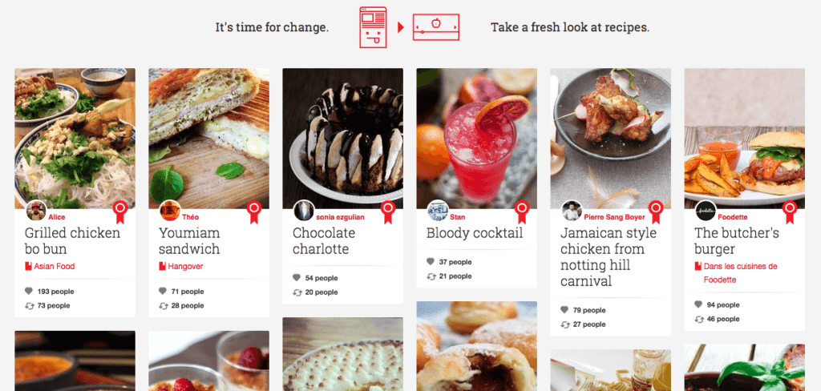Open Pierre Sang Boyer's profile name

tap(614, 217)
